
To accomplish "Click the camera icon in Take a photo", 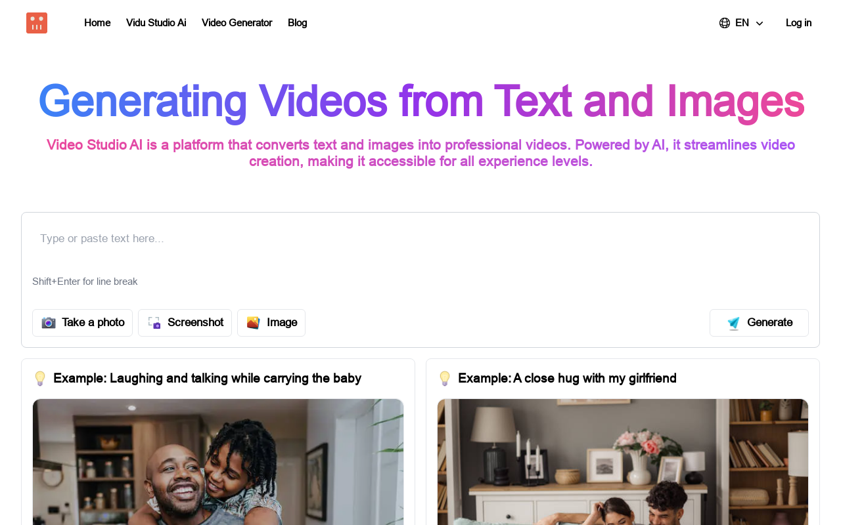I will coord(49,322).
